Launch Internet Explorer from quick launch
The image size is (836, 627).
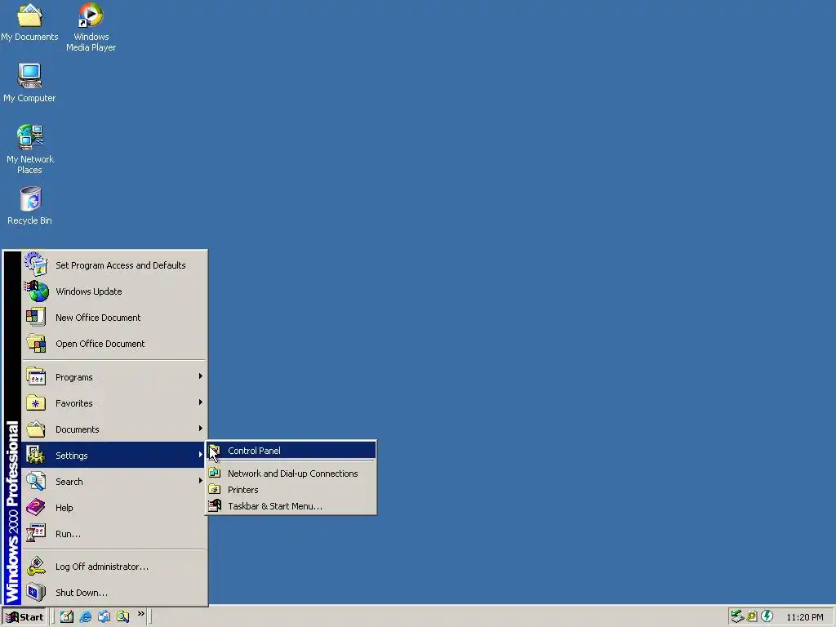coord(85,616)
